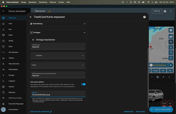Disable the Use exact pattern switch
This screenshot has height=114, width=176.
point(83,84)
